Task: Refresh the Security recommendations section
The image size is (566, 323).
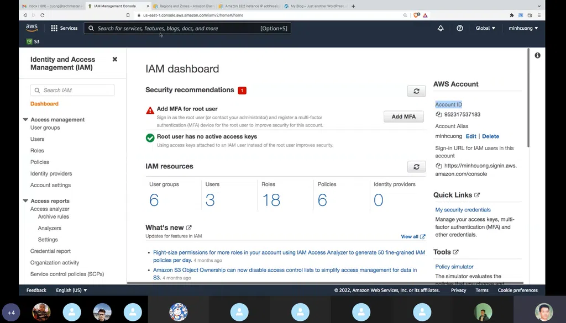Action: [416, 91]
